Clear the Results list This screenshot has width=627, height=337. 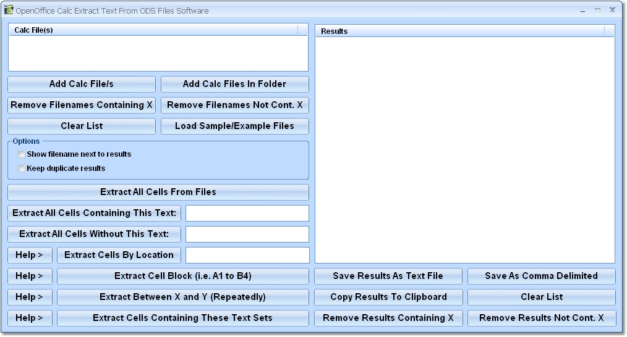tap(542, 297)
